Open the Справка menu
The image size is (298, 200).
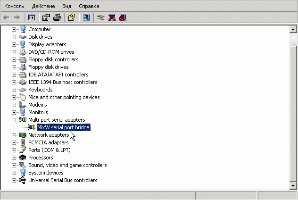[x=89, y=6]
